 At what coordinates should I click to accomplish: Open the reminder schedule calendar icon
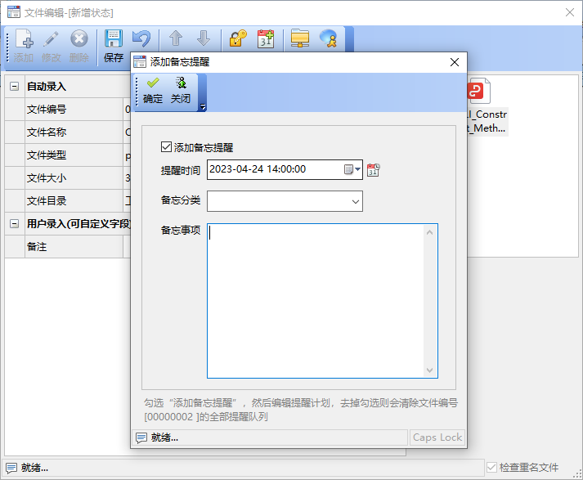[x=374, y=170]
